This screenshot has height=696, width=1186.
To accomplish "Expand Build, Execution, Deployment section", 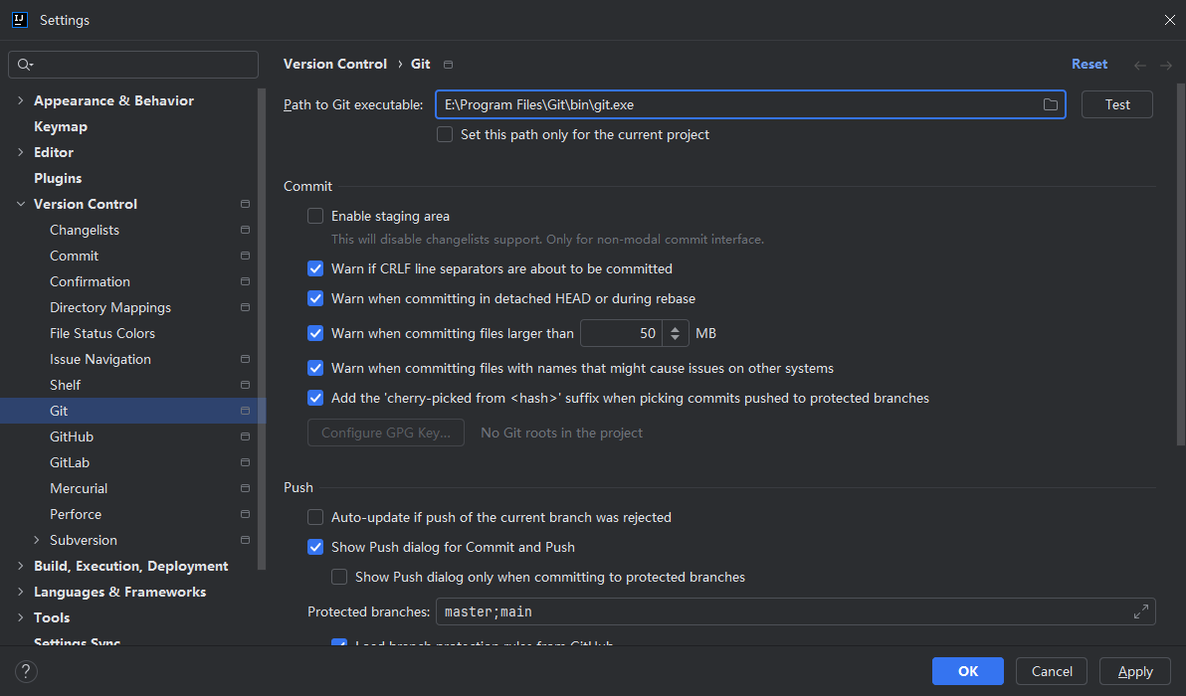I will (21, 566).
